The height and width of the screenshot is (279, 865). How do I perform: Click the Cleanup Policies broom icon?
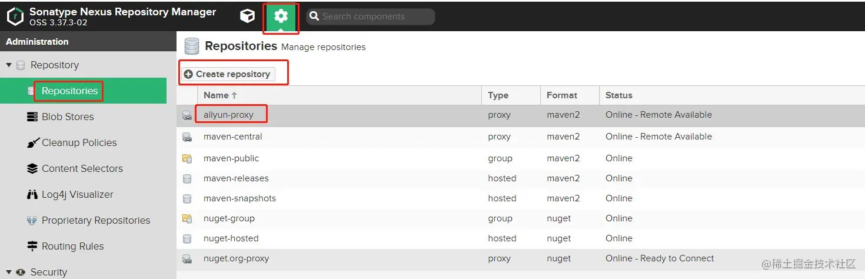point(32,142)
